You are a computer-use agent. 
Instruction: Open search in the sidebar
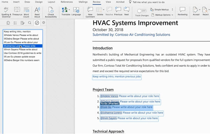coord(30,23)
